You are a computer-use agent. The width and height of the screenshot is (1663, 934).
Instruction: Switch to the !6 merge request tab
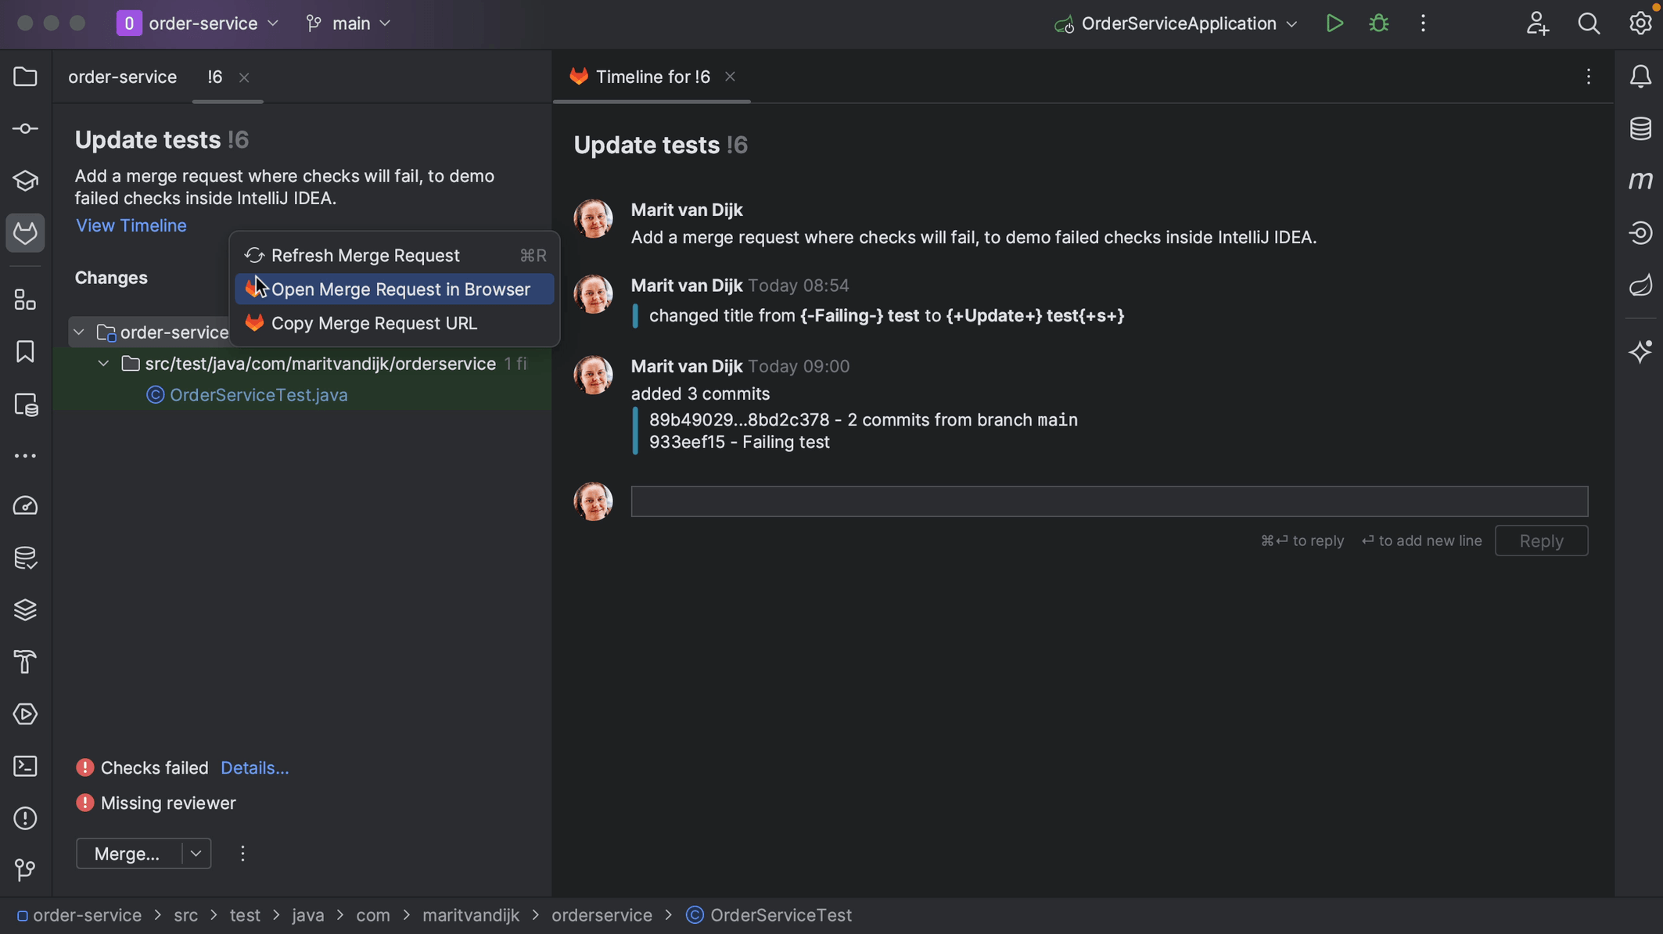(x=215, y=77)
